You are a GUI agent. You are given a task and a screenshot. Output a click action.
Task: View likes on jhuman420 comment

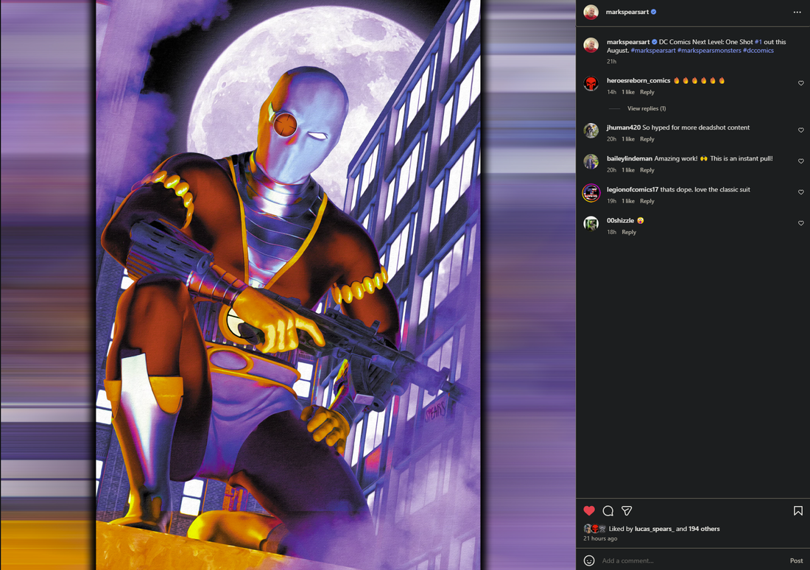(x=628, y=139)
